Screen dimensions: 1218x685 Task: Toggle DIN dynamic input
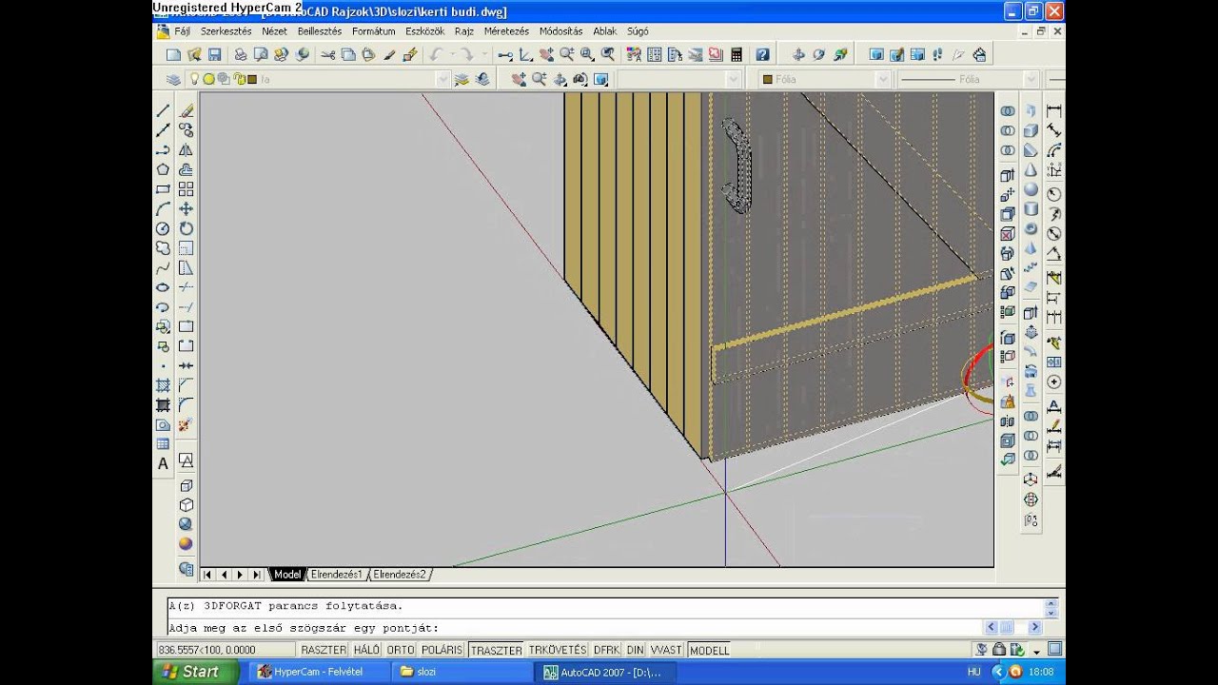tap(636, 650)
